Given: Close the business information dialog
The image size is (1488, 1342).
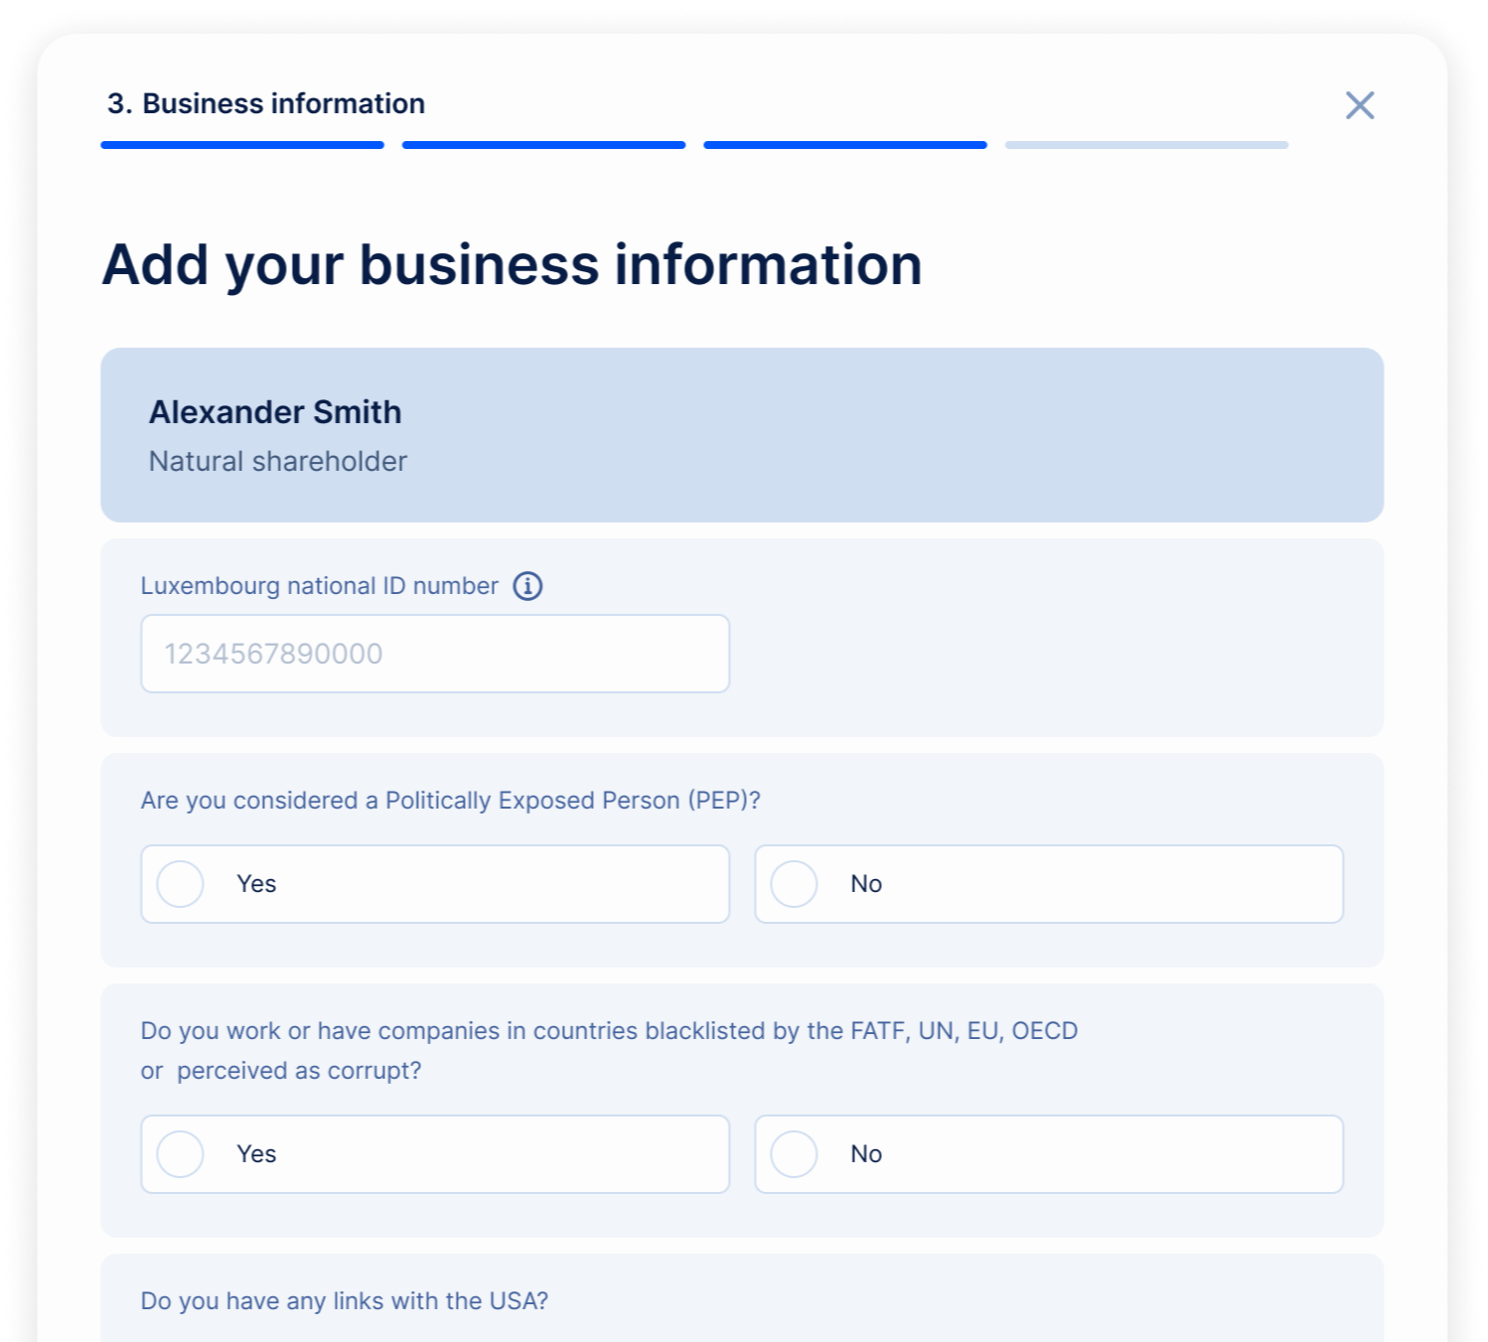Looking at the screenshot, I should (1359, 105).
